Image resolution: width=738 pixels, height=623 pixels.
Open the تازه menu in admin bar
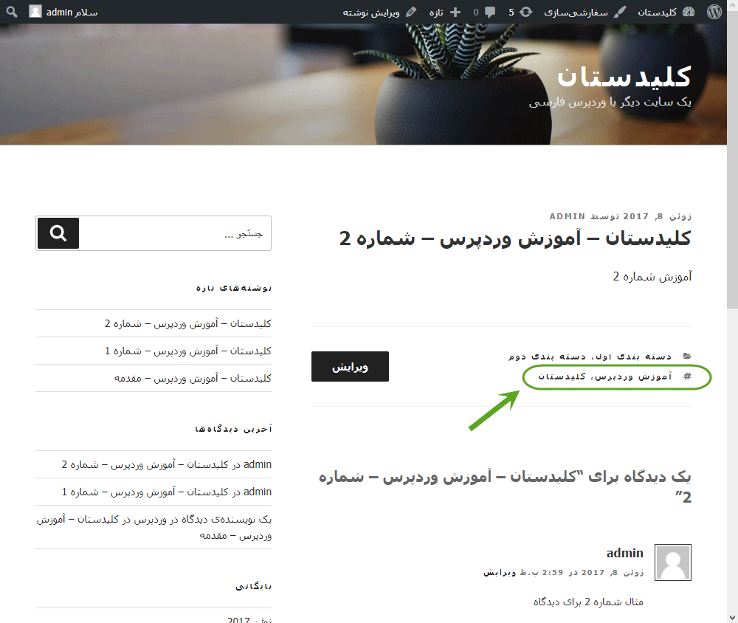[x=436, y=13]
